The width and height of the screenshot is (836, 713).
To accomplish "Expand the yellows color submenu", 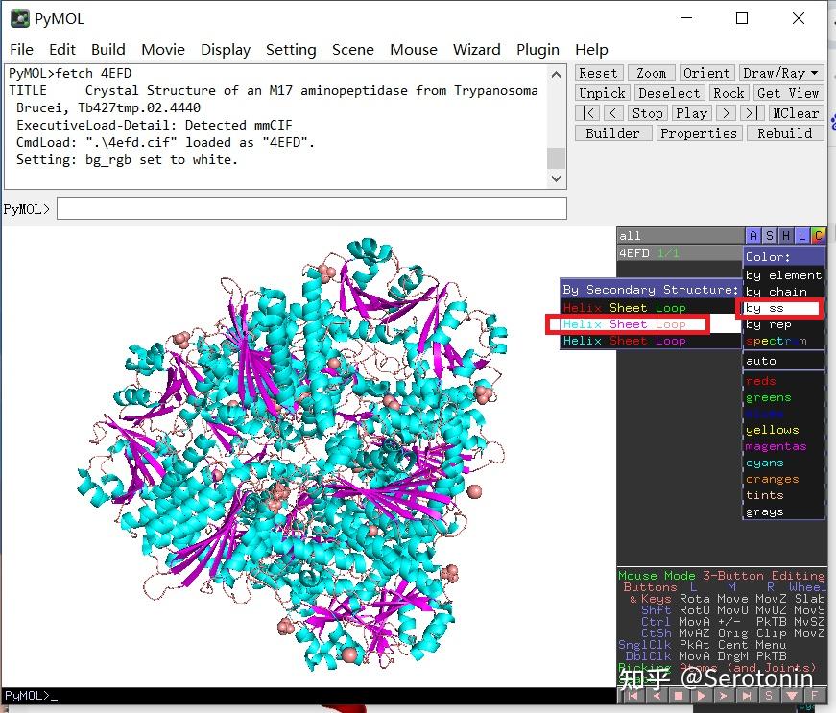I will 784,430.
